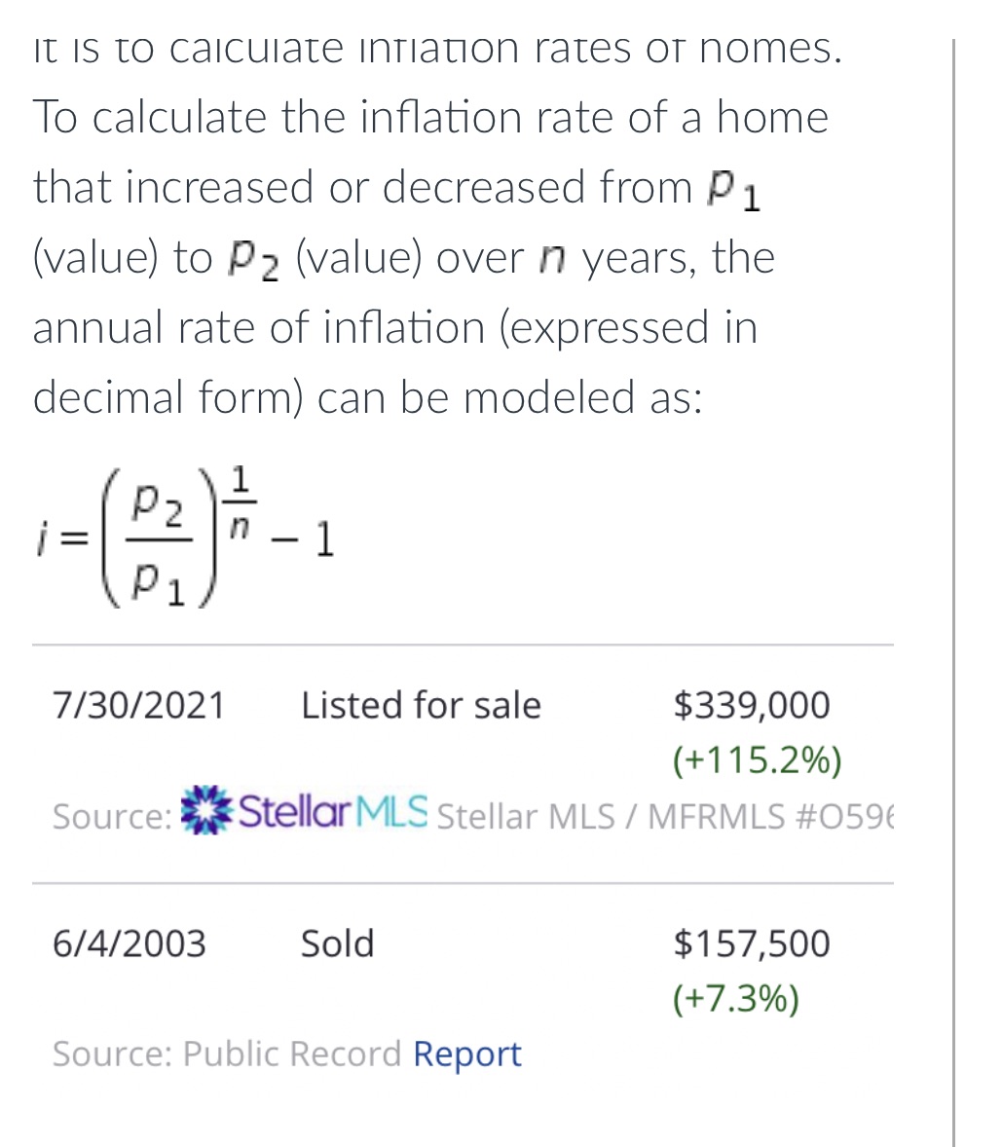
Task: Click the +7.3% price change figure
Action: point(736,998)
